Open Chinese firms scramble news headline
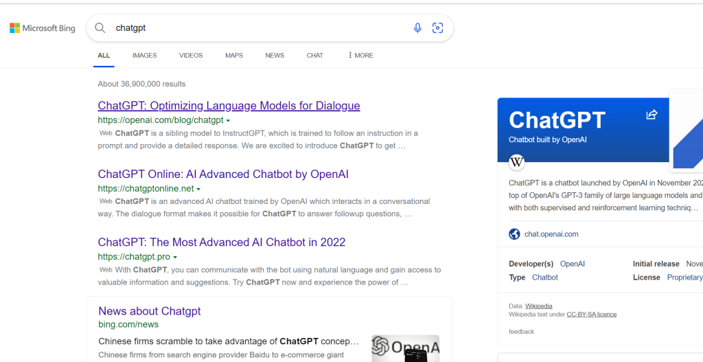This screenshot has width=703, height=362. pyautogui.click(x=229, y=341)
